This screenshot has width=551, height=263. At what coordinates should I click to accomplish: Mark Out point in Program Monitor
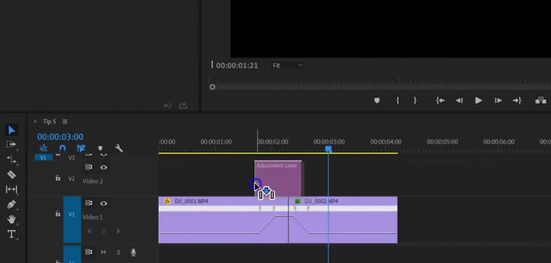pos(415,100)
